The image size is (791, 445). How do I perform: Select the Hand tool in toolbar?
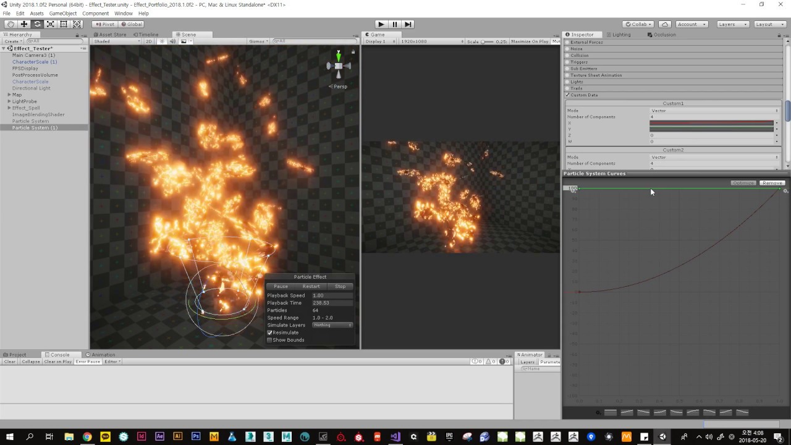(x=11, y=24)
